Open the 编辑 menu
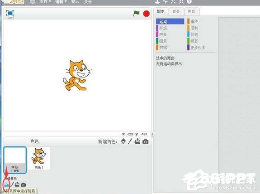 pos(61,2)
